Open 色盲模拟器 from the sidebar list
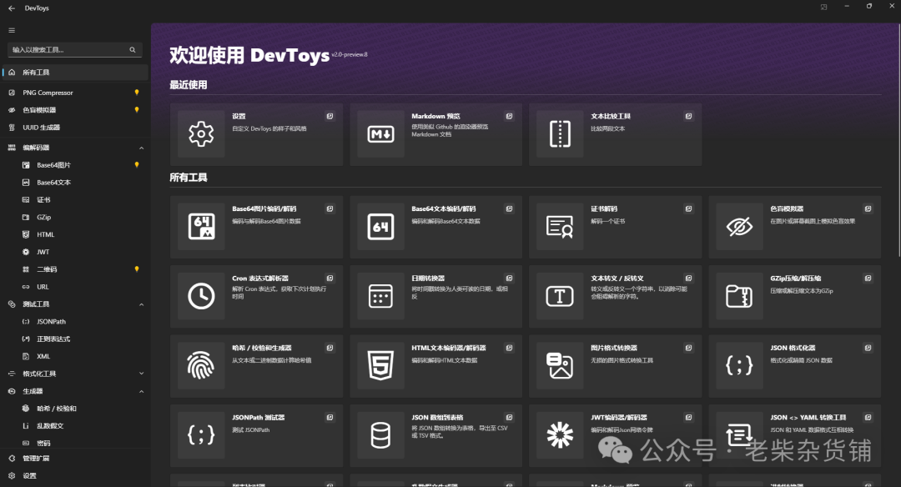 click(x=75, y=110)
